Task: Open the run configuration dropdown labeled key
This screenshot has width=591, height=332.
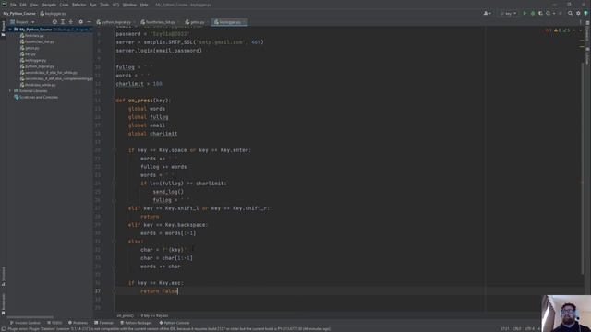Action: pos(508,14)
